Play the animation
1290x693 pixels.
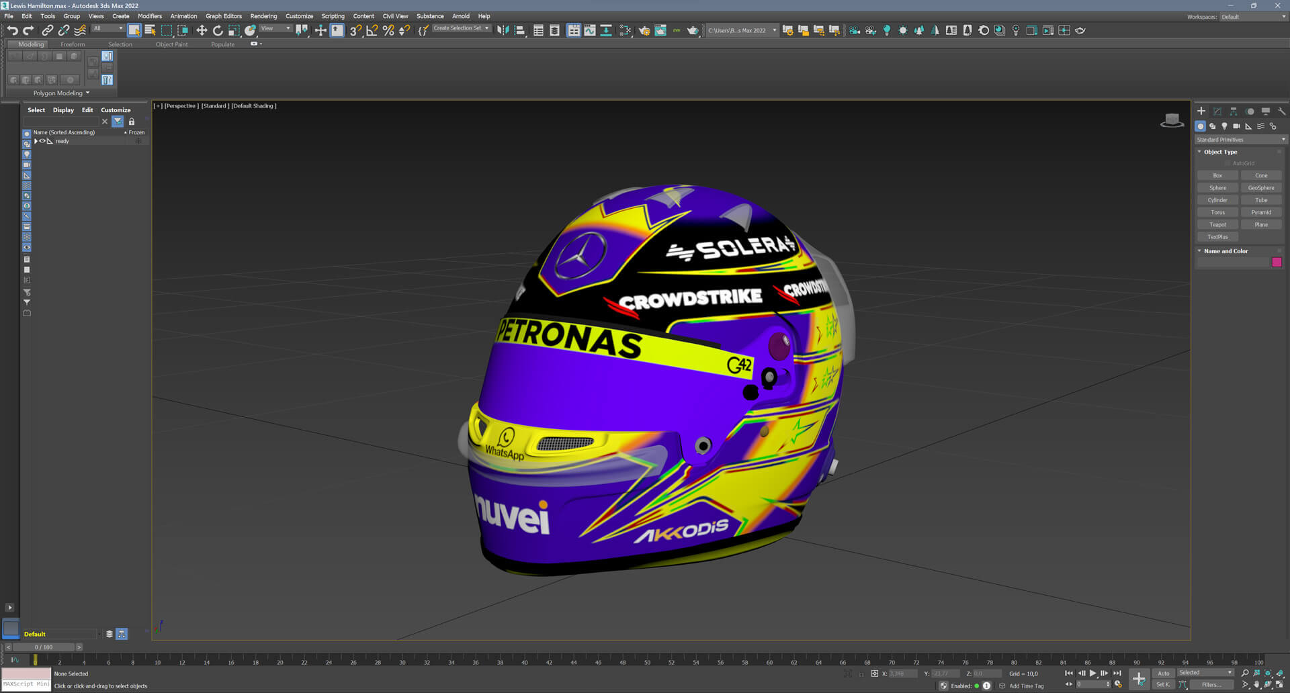point(1093,674)
